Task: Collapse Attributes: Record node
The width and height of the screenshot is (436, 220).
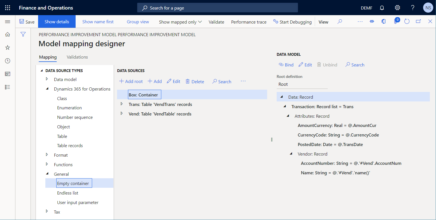Action: 288,116
